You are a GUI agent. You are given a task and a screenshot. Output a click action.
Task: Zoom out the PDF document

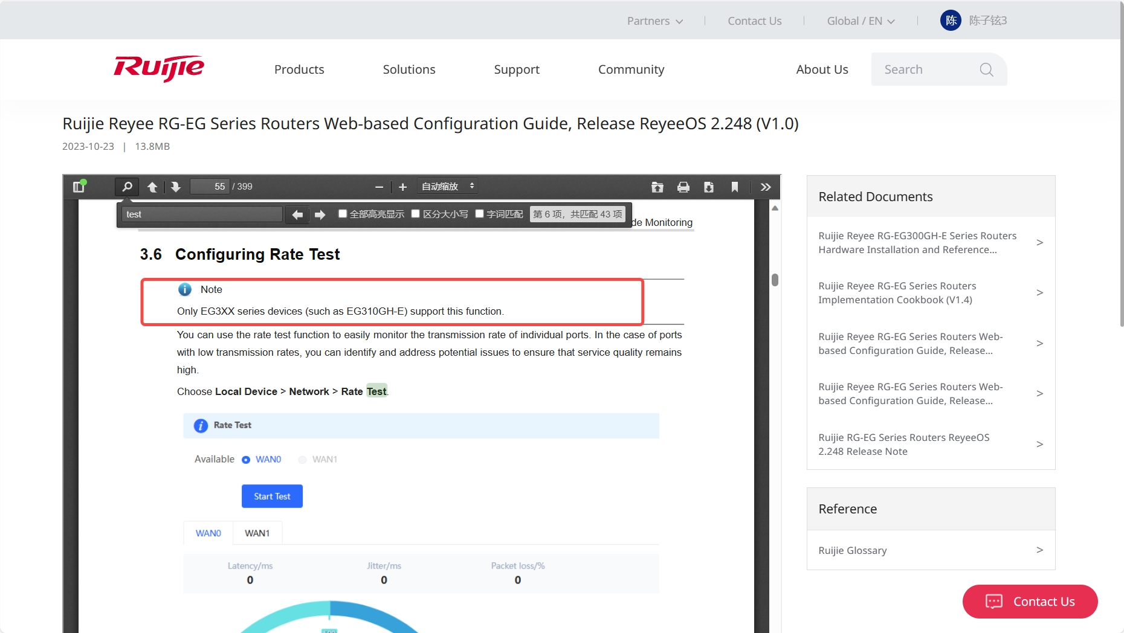[x=379, y=187]
